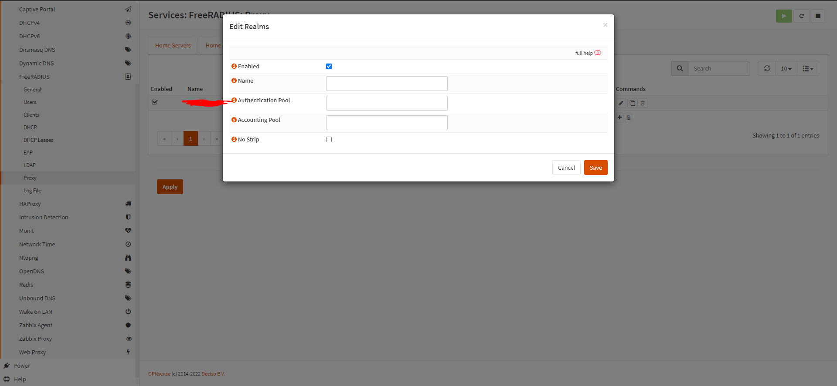Open the LDAP FreeRADIUS page
The height and width of the screenshot is (386, 837).
coord(30,165)
